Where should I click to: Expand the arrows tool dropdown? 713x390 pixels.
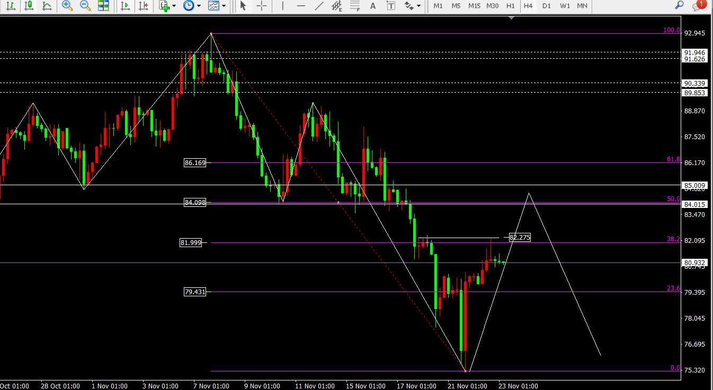[x=419, y=6]
